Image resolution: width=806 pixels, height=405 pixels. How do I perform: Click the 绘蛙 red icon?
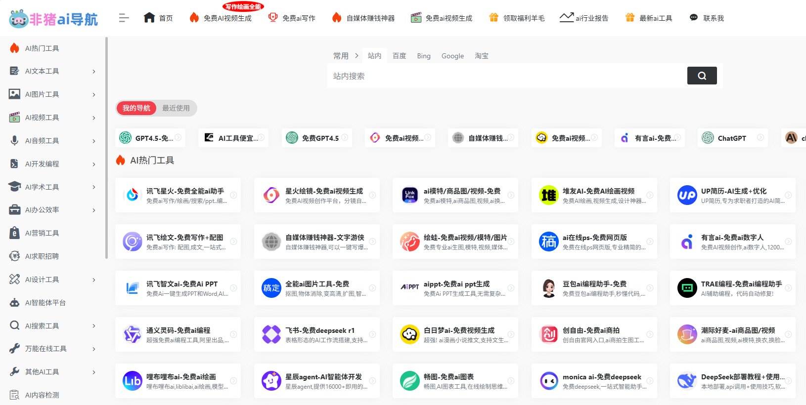click(x=410, y=242)
